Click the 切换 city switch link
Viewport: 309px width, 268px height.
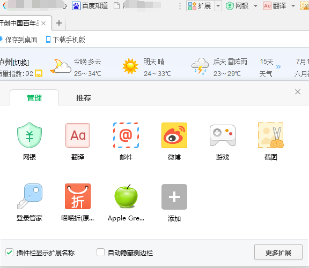pos(21,63)
